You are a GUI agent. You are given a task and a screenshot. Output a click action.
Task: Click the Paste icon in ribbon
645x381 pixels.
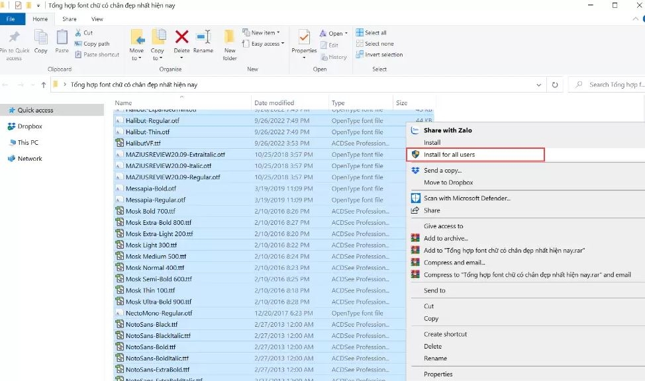coord(62,37)
